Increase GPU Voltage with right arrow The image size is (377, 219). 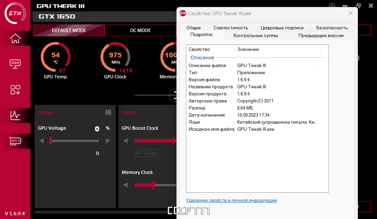pos(108,140)
